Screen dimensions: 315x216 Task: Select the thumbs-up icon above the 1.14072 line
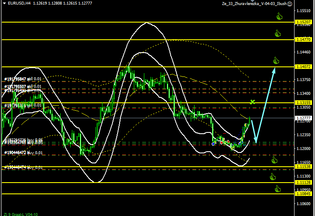click(276, 60)
